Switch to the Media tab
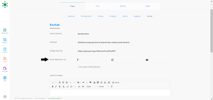213x100 pixels. (148, 6)
